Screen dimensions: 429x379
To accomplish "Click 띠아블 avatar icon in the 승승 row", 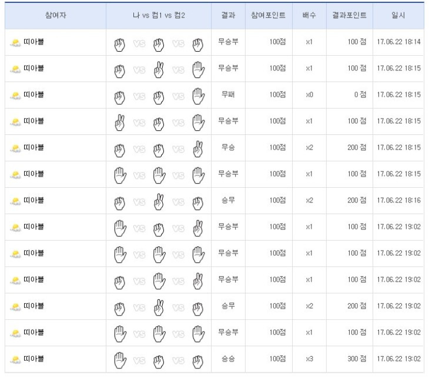I will click(x=16, y=360).
